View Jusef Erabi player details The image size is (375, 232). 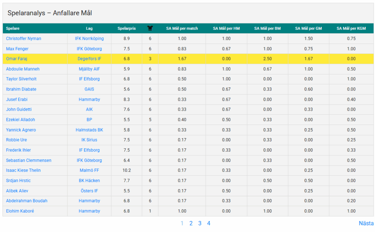(x=17, y=99)
